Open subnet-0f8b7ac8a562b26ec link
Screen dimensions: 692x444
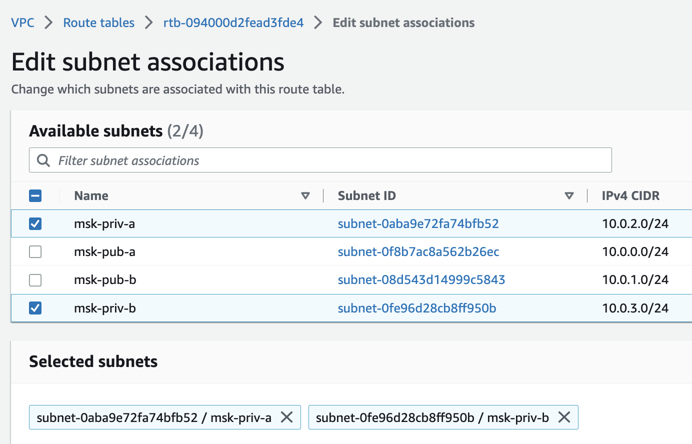418,251
